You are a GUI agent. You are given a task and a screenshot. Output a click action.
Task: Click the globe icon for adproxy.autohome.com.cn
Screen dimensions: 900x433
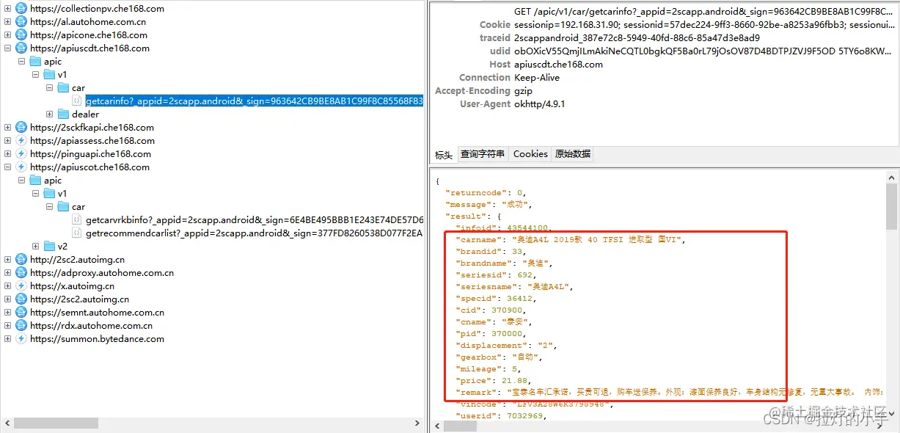[x=21, y=273]
